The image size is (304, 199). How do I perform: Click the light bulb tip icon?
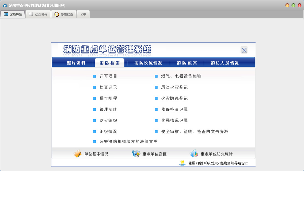[182, 163]
